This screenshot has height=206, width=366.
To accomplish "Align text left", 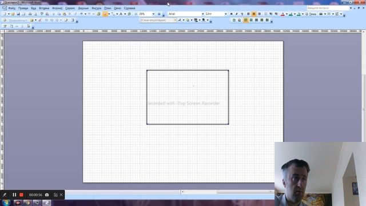I will (248, 14).
